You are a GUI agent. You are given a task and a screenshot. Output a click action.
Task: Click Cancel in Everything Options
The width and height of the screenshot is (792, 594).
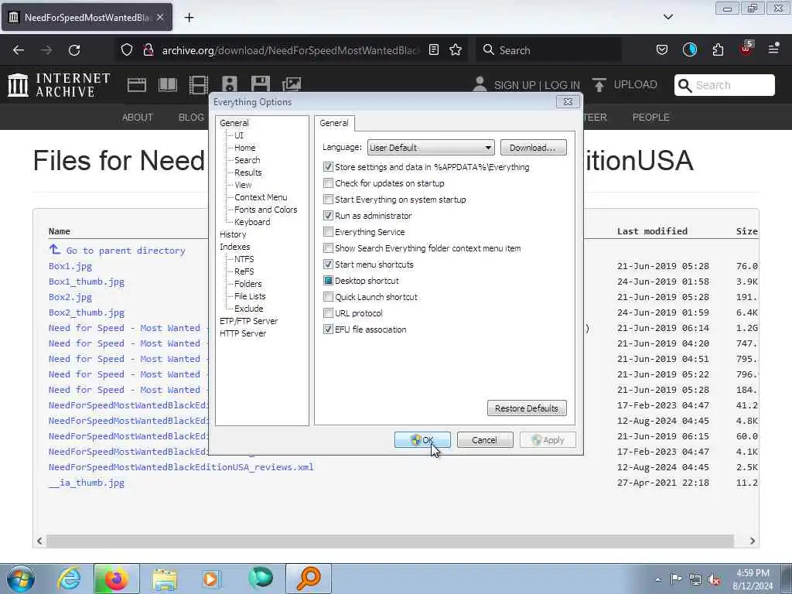tap(485, 440)
